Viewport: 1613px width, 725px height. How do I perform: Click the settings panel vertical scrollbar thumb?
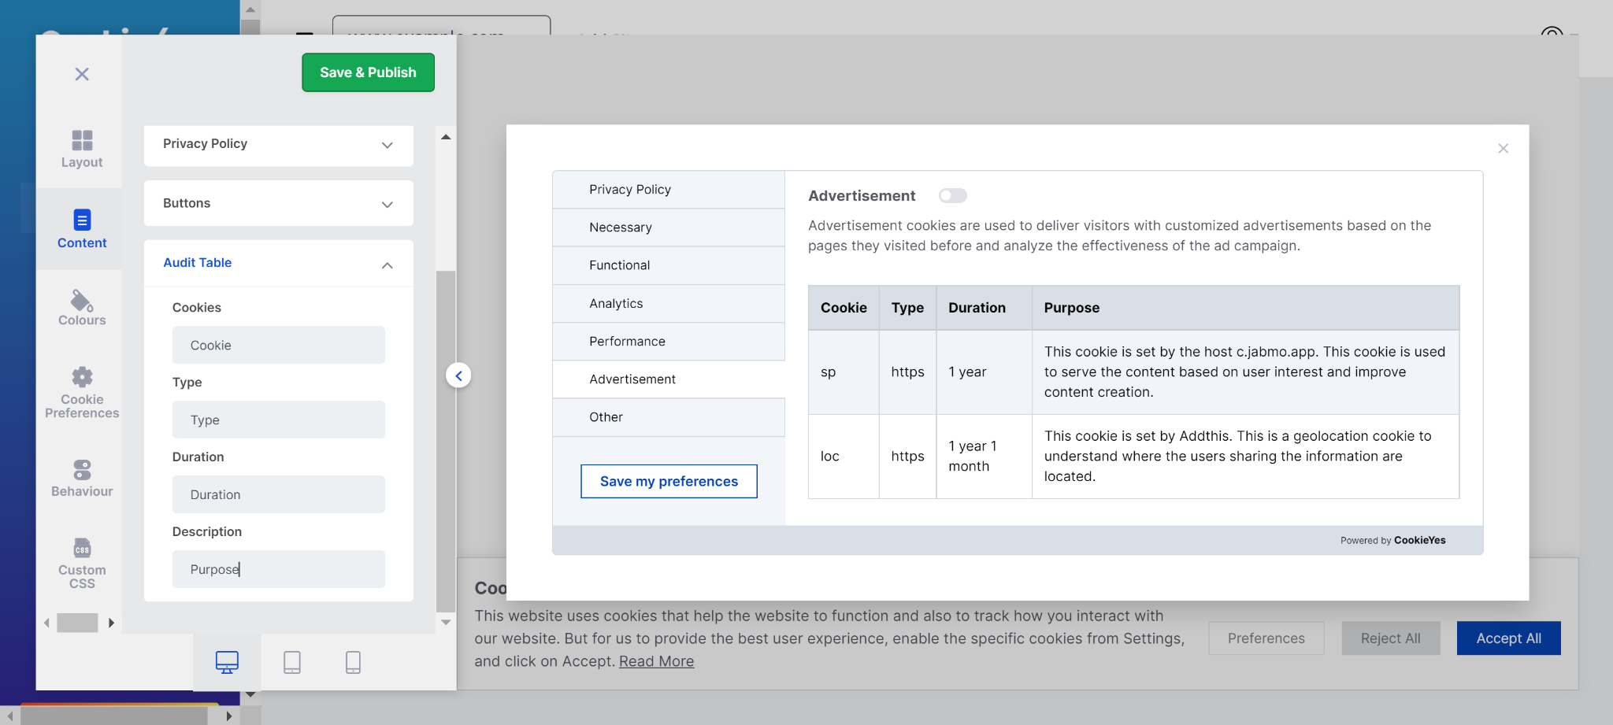[x=446, y=441]
